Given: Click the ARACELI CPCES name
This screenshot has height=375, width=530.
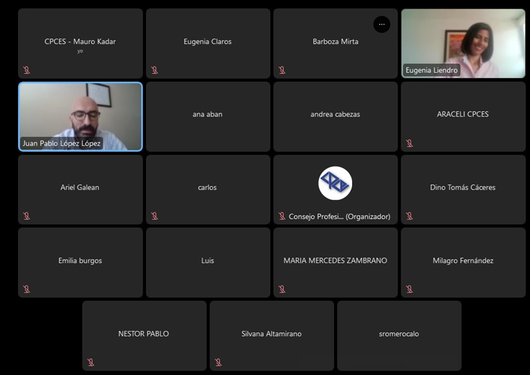Looking at the screenshot, I should click(x=463, y=114).
